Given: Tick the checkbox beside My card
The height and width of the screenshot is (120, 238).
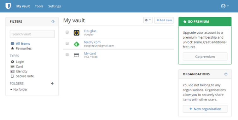Looking at the screenshot, I should point(67,55).
